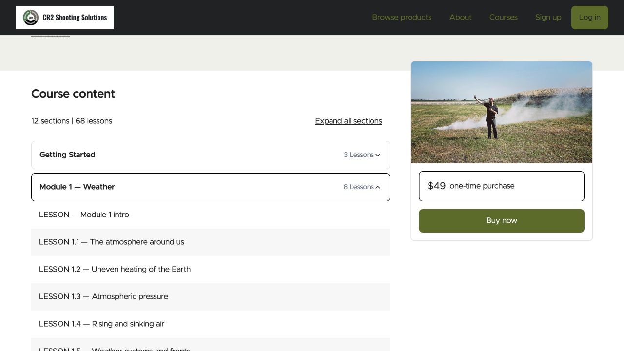The width and height of the screenshot is (624, 351).
Task: Open LESSON 1.3 — Atmospheric pressure
Action: (x=211, y=296)
